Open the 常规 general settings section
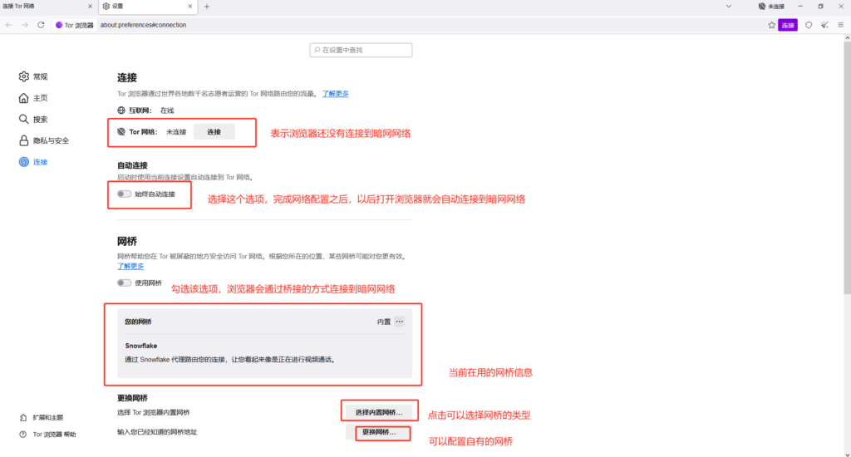The width and height of the screenshot is (851, 457). tap(33, 76)
